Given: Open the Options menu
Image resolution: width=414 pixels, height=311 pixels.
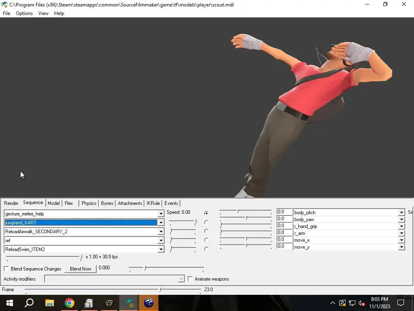Looking at the screenshot, I should (x=24, y=13).
